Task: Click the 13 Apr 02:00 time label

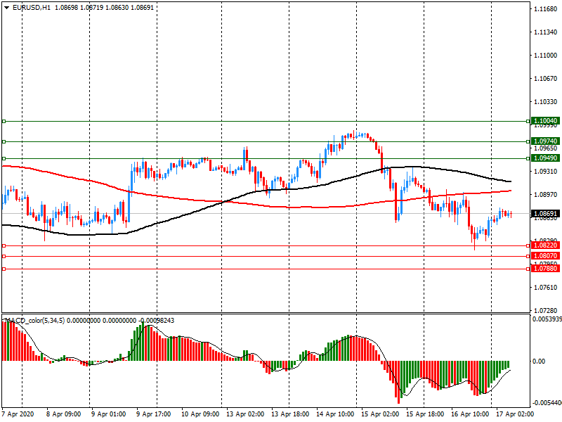Action: pos(247,414)
